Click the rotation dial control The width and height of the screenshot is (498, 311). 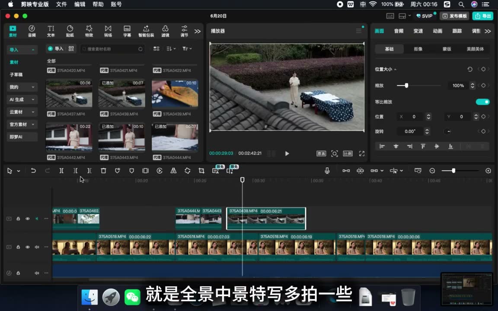click(447, 131)
